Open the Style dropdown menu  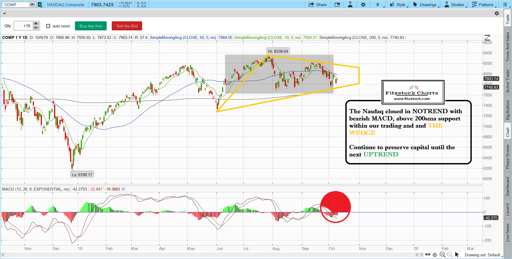(x=399, y=5)
